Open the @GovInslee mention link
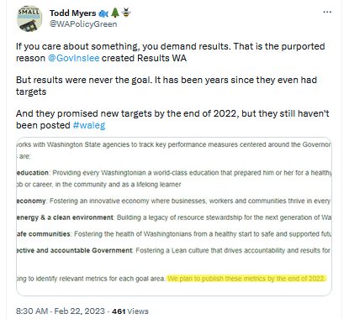 pos(73,58)
